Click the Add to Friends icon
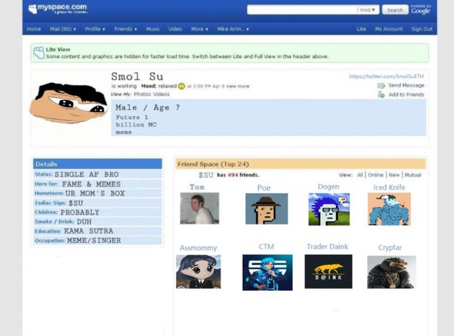The width and height of the screenshot is (454, 336). click(381, 94)
